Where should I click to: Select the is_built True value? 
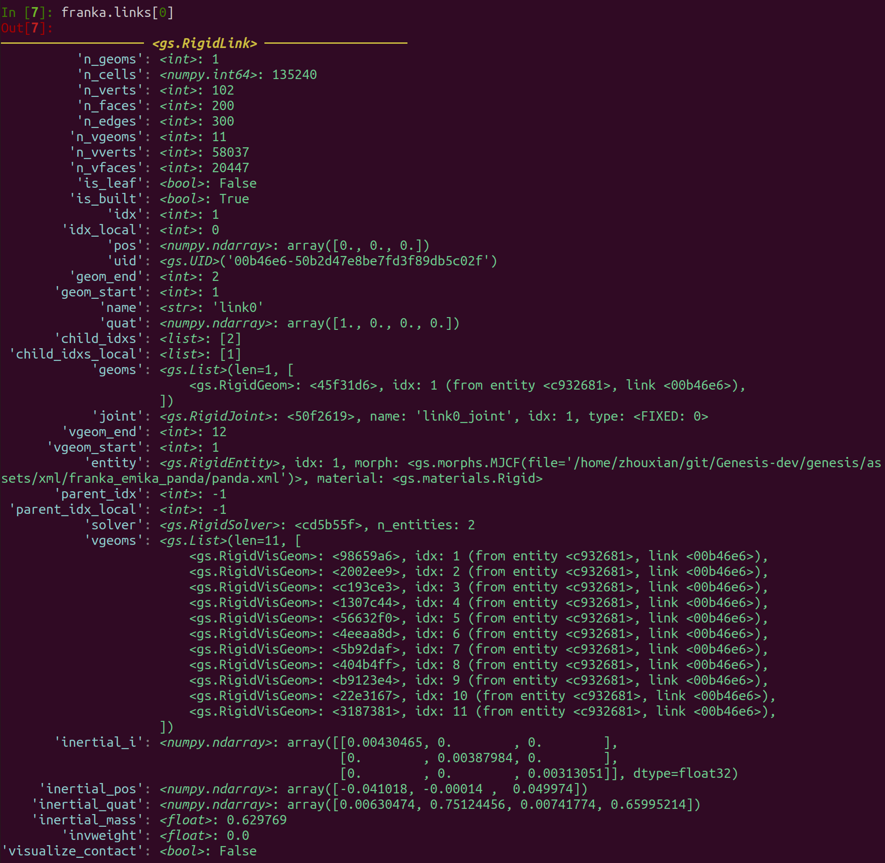[234, 199]
